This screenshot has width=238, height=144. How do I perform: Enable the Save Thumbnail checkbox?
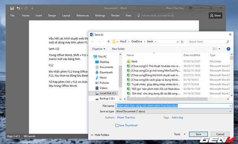coord(117,125)
